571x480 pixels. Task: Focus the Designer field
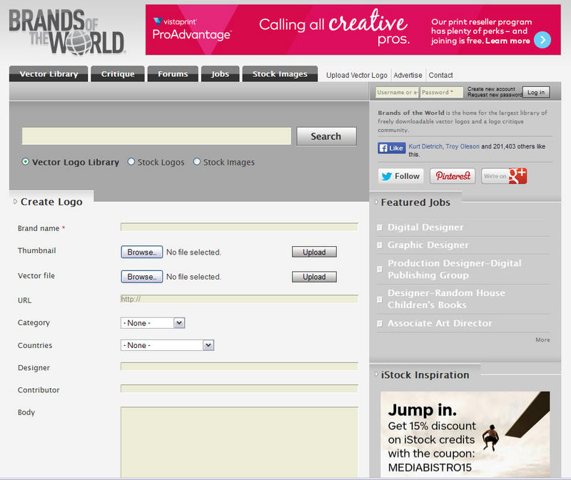239,367
